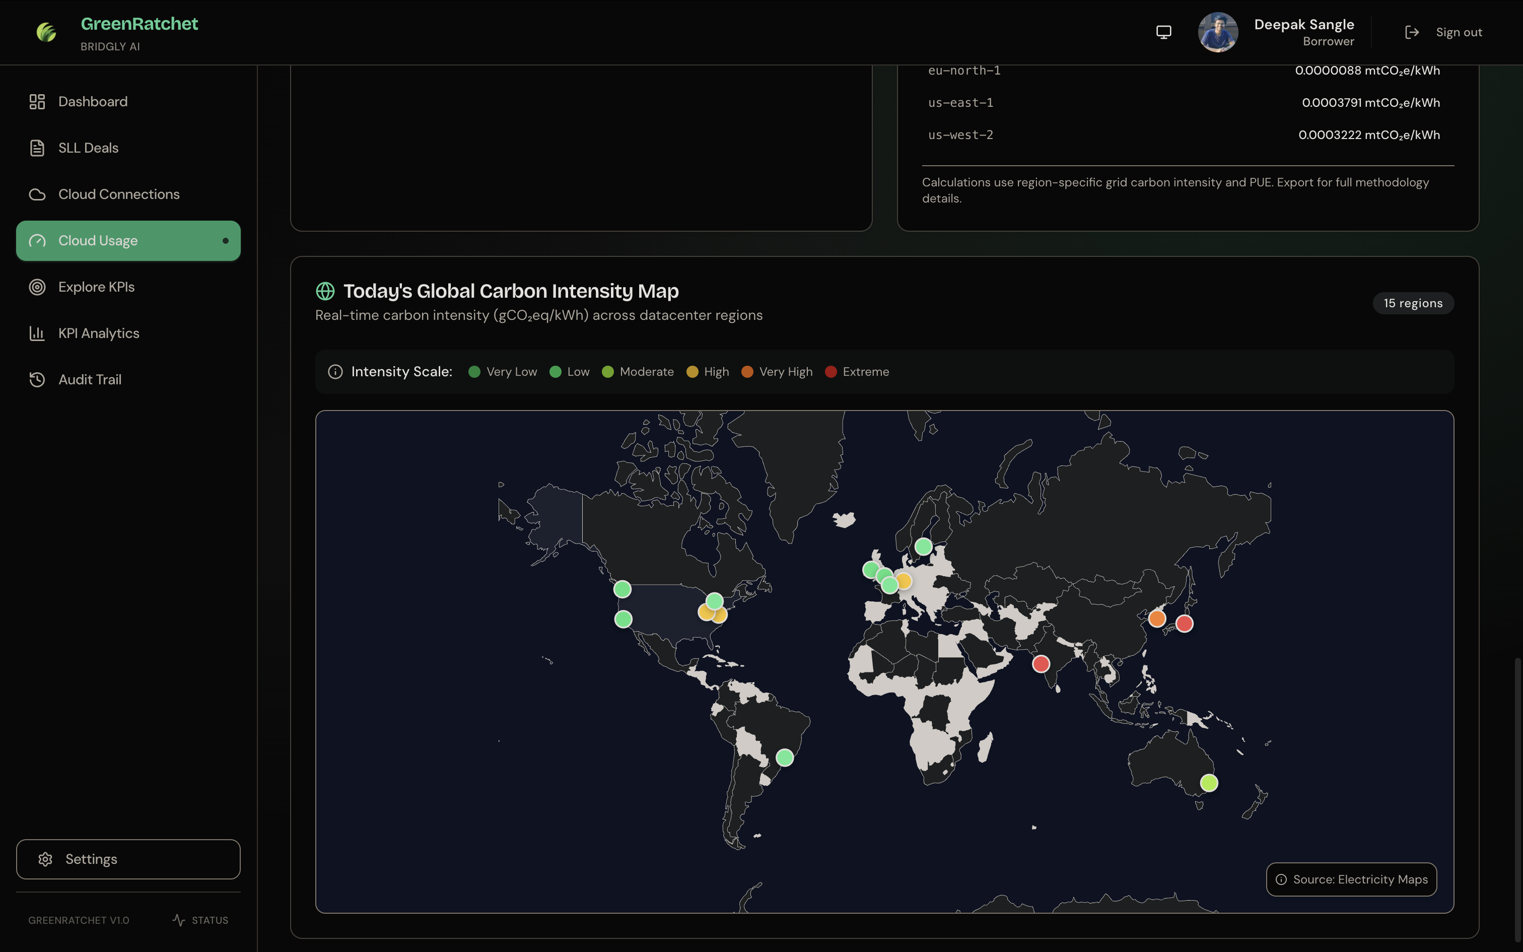Select the active Cloud Usage menu item
1523x952 pixels.
128,241
